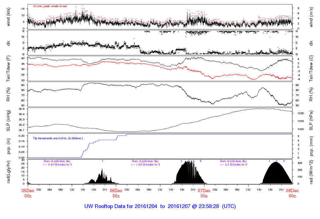Click the "30.5" tick on SLP axis

tap(22, 109)
